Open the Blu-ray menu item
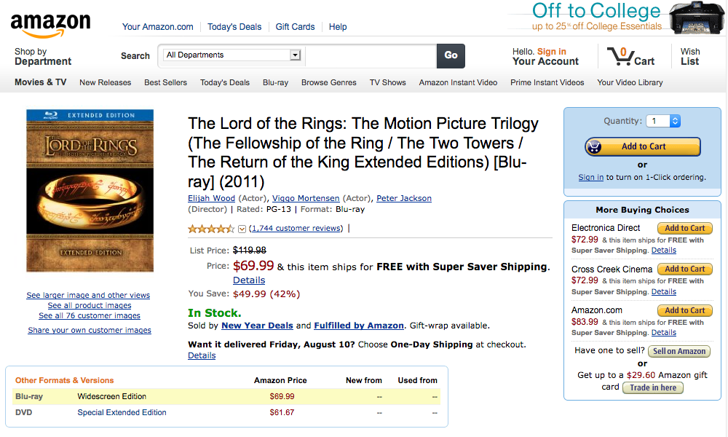The height and width of the screenshot is (437, 728). tap(275, 82)
